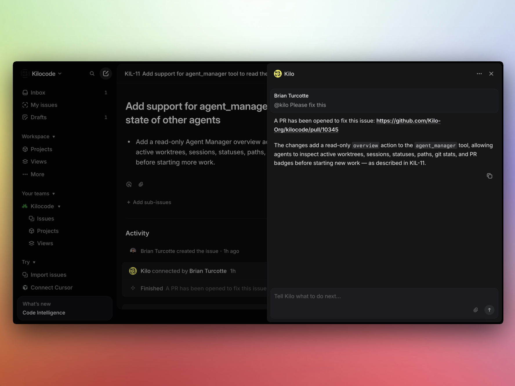Click the issue description bullet text
This screenshot has height=386, width=515.
pyautogui.click(x=201, y=152)
